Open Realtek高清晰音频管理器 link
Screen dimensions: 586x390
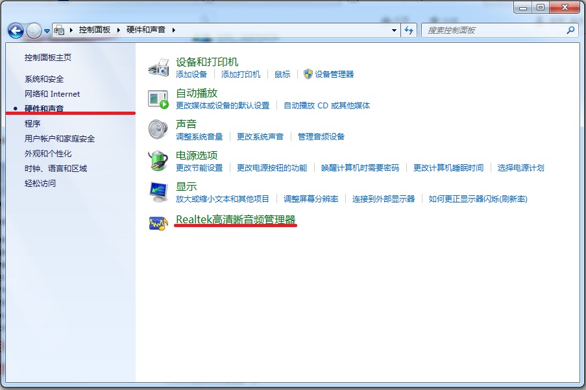pos(236,220)
